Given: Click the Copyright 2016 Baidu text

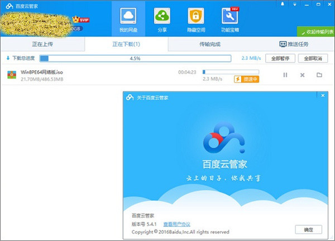Looking at the screenshot, I should (180, 232).
